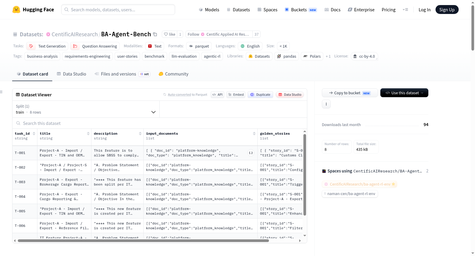
Task: Switch to the Data Studio tab
Action: (x=72, y=74)
